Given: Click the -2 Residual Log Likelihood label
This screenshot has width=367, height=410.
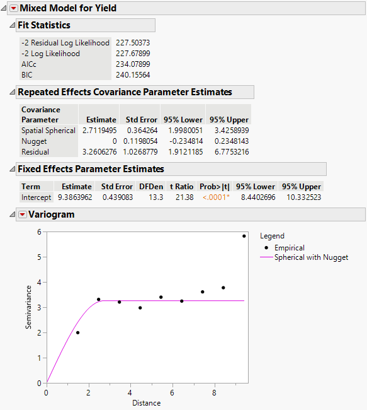Looking at the screenshot, I should (65, 43).
